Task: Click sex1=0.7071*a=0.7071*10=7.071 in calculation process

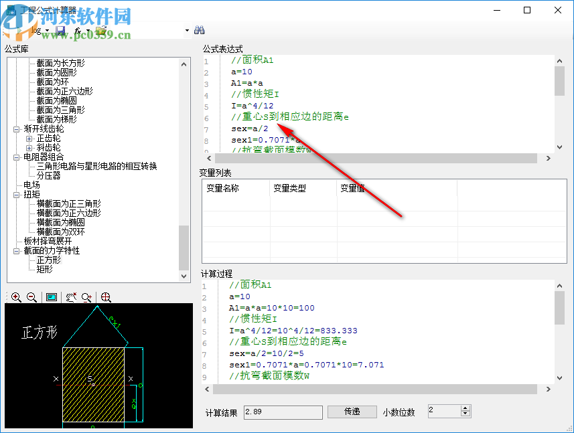Action: pyautogui.click(x=306, y=365)
